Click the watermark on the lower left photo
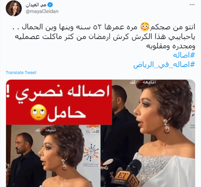The height and width of the screenshot is (187, 201). [46, 130]
